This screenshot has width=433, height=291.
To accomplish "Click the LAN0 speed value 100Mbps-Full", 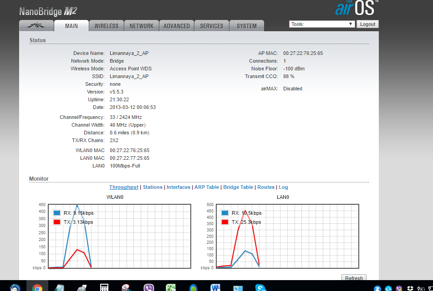I will point(125,166).
